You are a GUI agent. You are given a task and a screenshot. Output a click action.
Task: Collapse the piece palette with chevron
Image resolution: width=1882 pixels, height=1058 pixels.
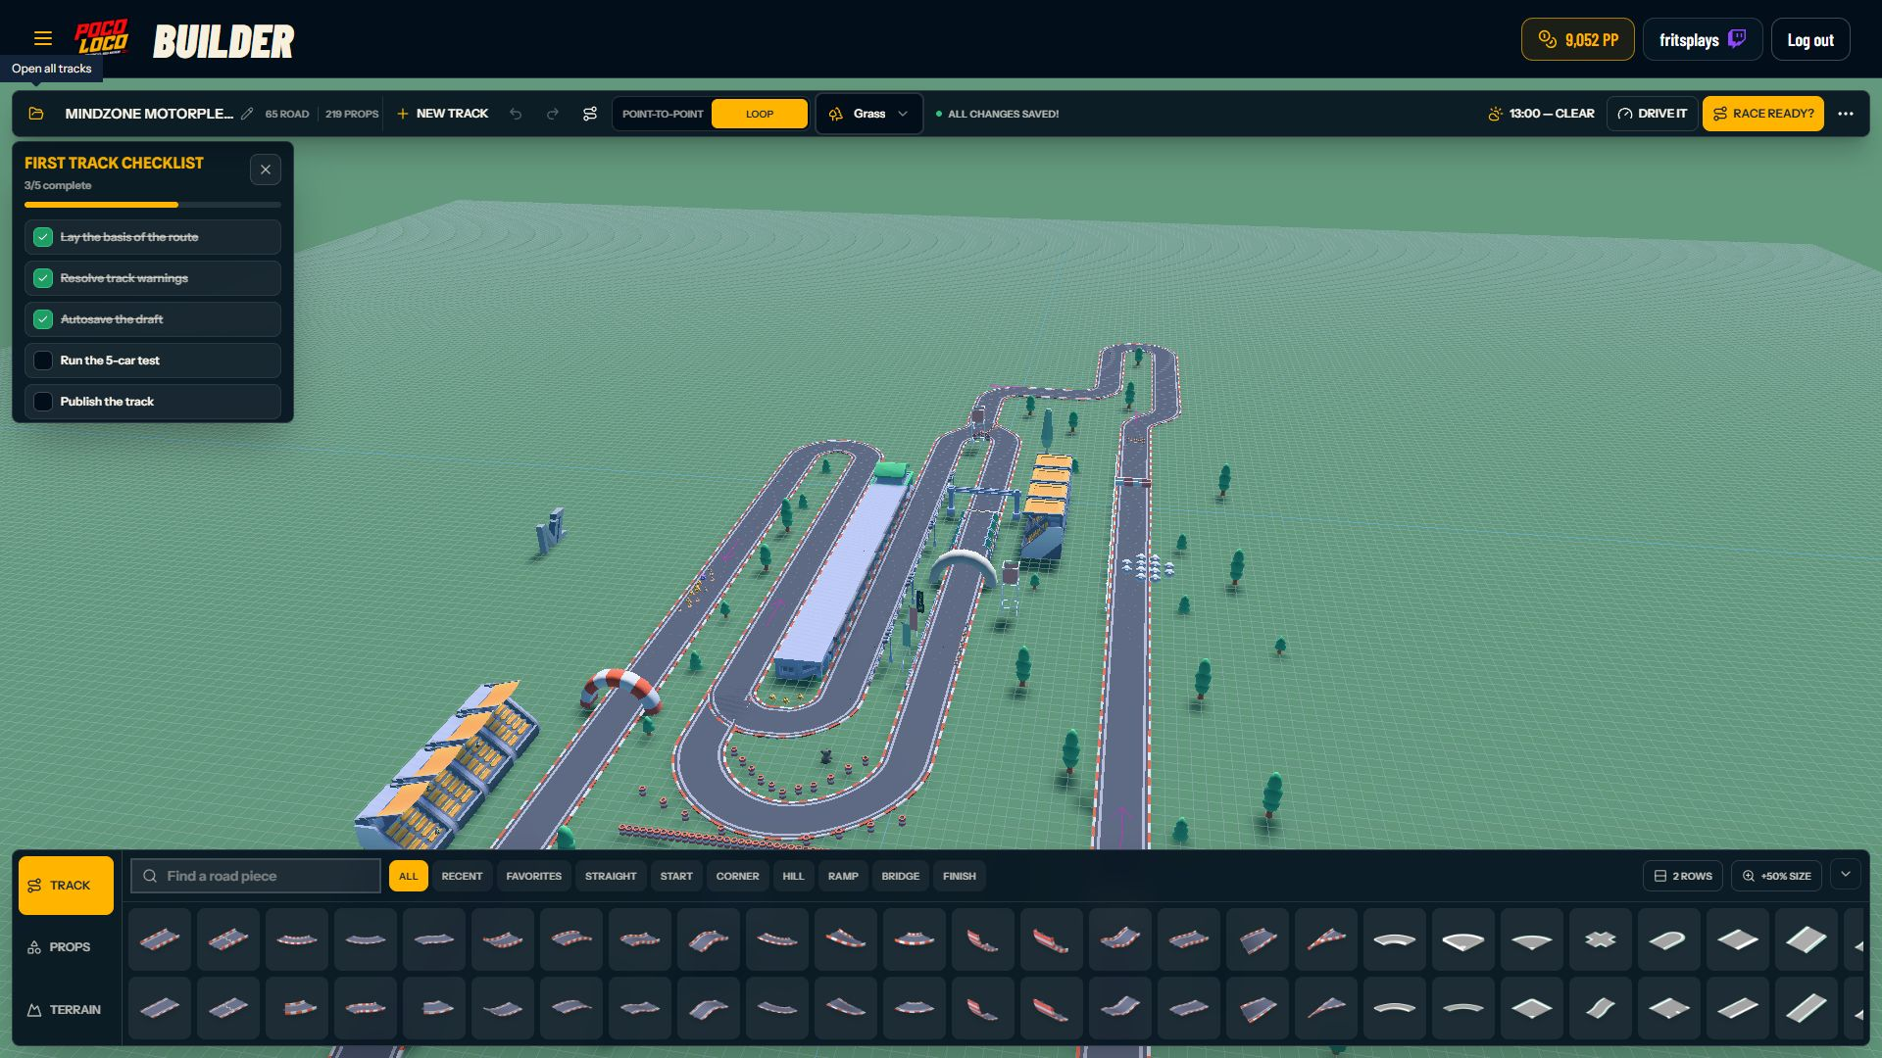coord(1846,875)
